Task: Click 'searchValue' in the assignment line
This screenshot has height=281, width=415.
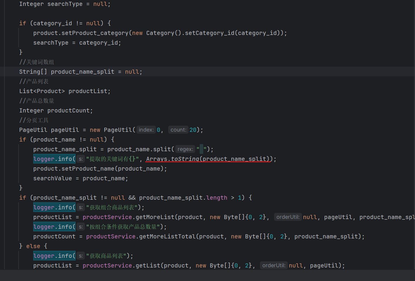Action: (x=52, y=178)
